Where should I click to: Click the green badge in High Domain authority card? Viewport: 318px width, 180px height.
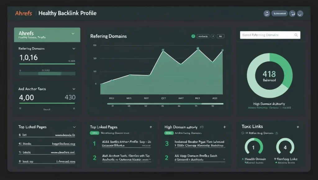click(169, 133)
